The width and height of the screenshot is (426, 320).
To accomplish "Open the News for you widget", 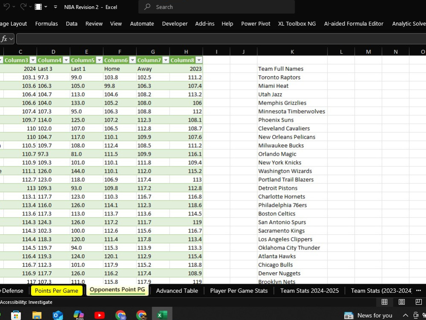I will click(368, 315).
